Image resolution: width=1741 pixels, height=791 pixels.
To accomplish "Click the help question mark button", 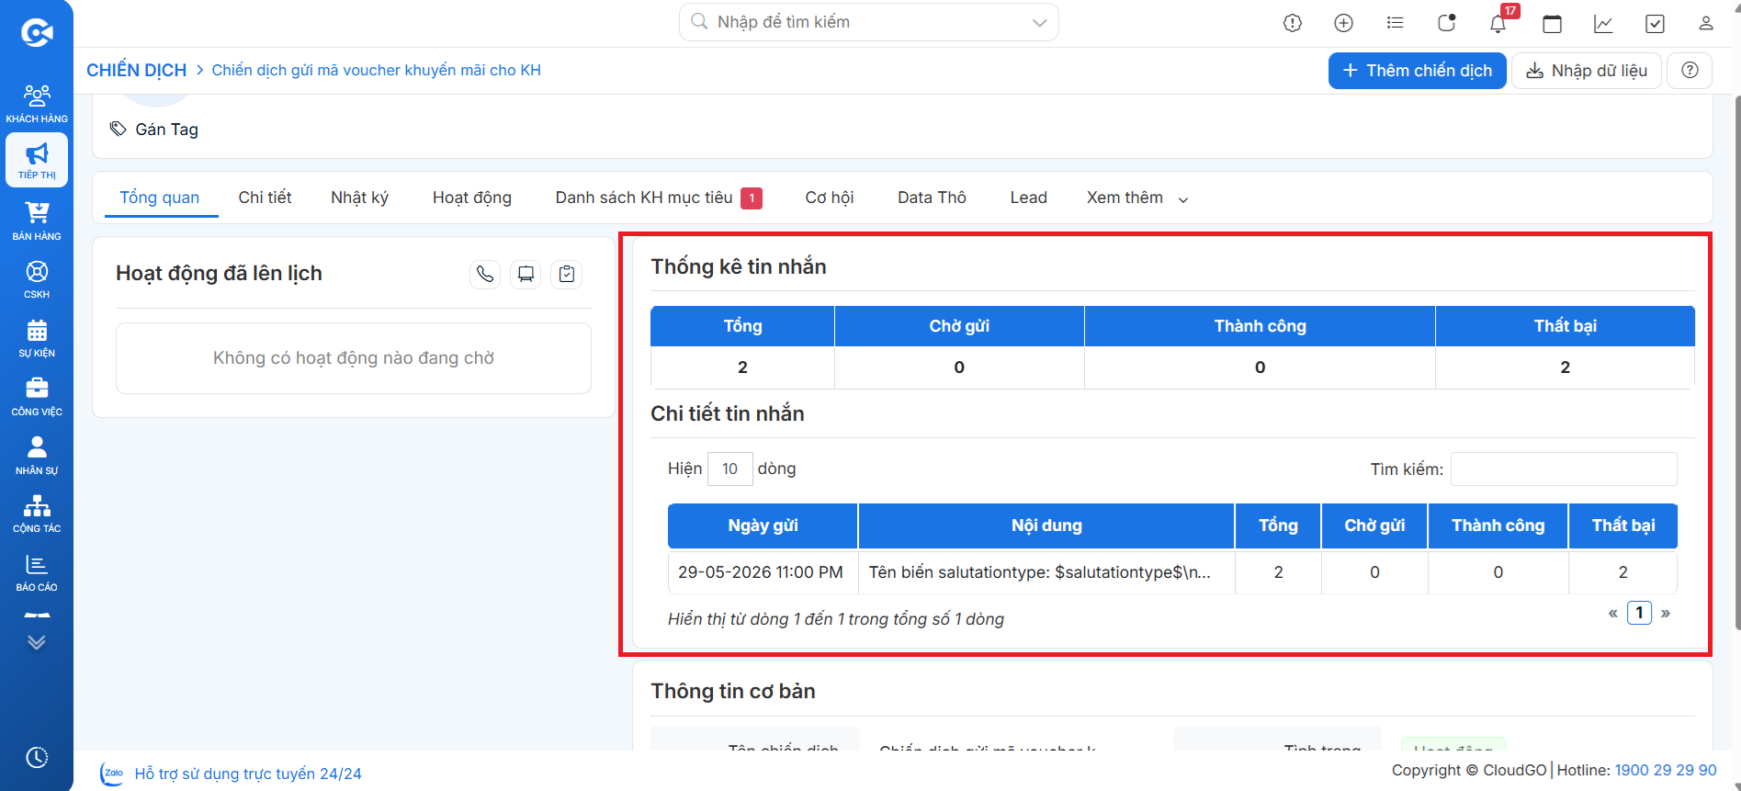I will click(x=1690, y=71).
